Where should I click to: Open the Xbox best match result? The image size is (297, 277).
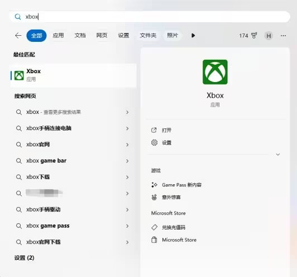pyautogui.click(x=74, y=75)
